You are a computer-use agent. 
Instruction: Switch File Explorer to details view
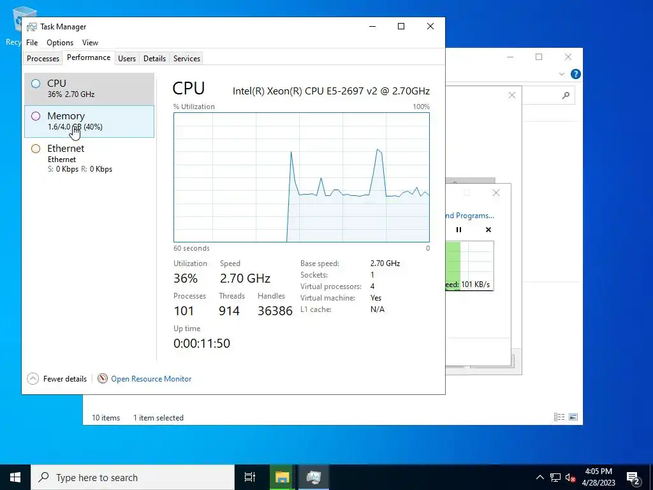pyautogui.click(x=559, y=417)
